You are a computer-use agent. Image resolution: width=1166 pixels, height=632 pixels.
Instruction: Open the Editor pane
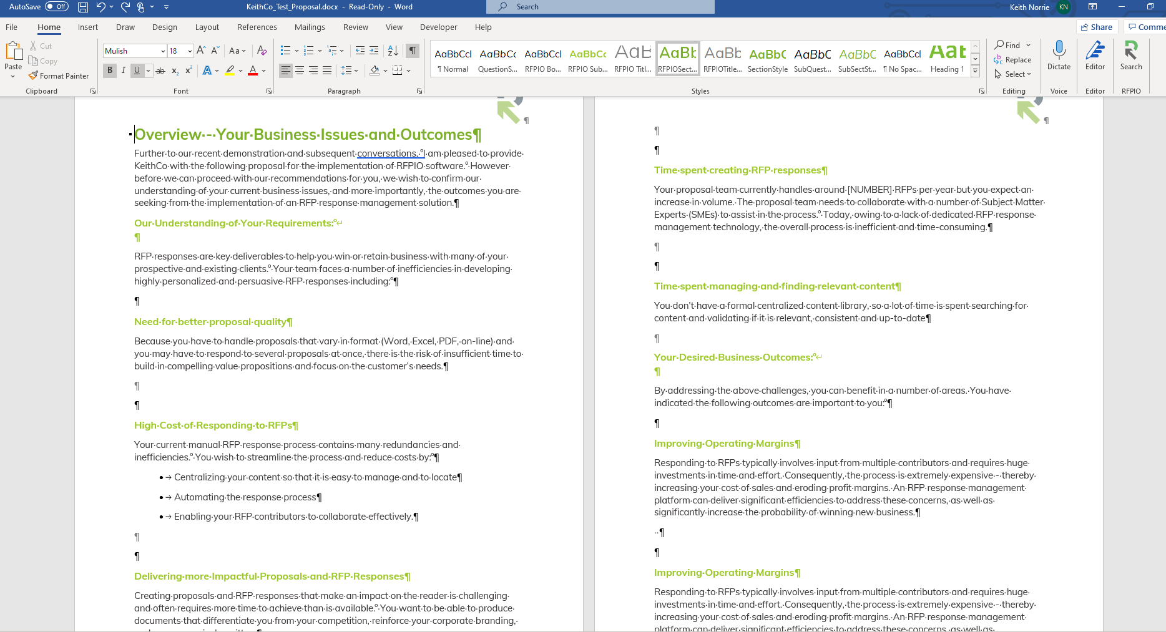[x=1095, y=56]
